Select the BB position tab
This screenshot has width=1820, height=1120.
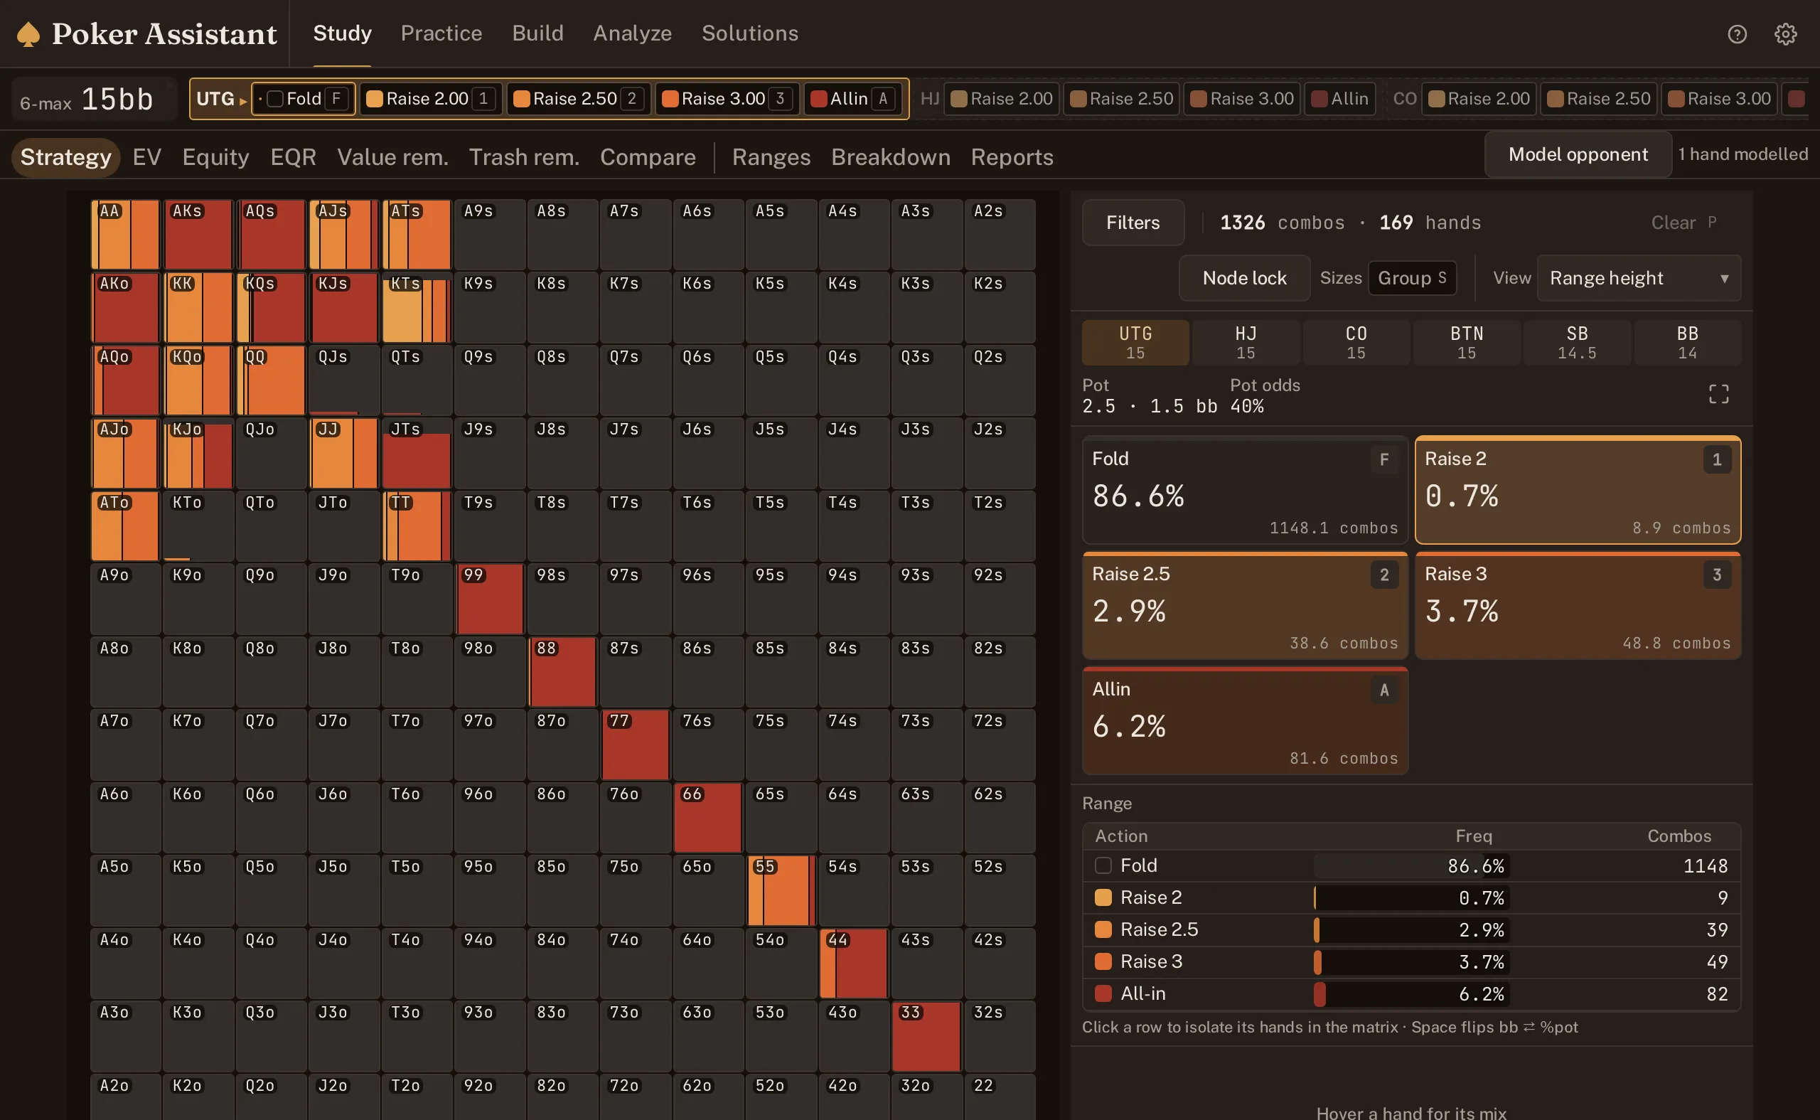[x=1687, y=343]
